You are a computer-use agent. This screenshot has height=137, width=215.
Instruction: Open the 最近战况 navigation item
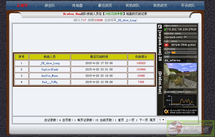tap(105, 5)
